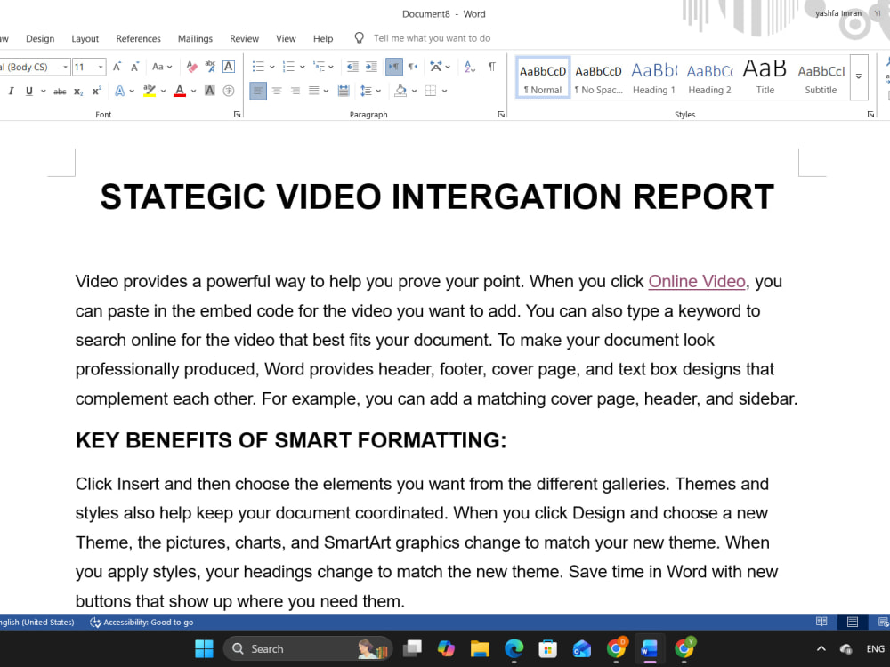Open the Paragraph dialog launcher

click(501, 115)
